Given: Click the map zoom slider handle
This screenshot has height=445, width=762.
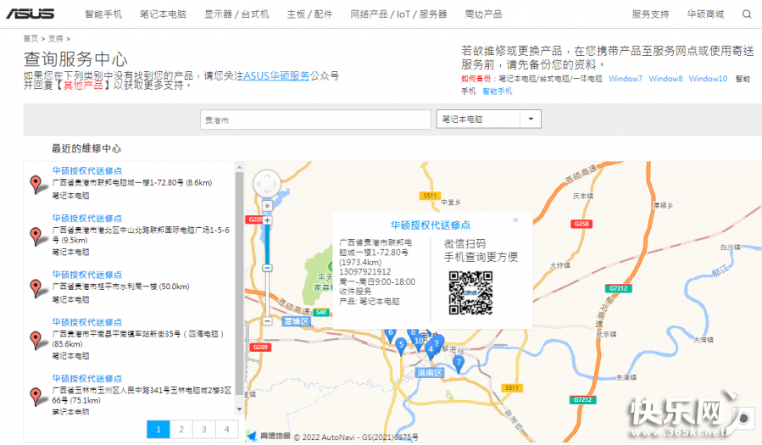Looking at the screenshot, I should click(x=267, y=268).
